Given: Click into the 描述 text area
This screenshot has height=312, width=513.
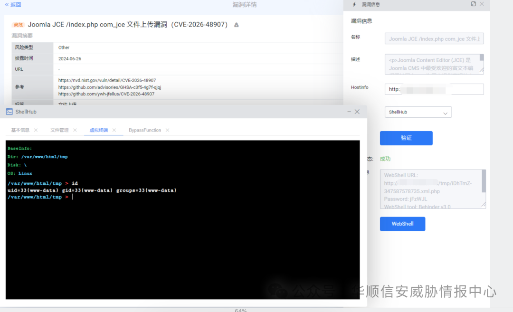Looking at the screenshot, I should [434, 64].
